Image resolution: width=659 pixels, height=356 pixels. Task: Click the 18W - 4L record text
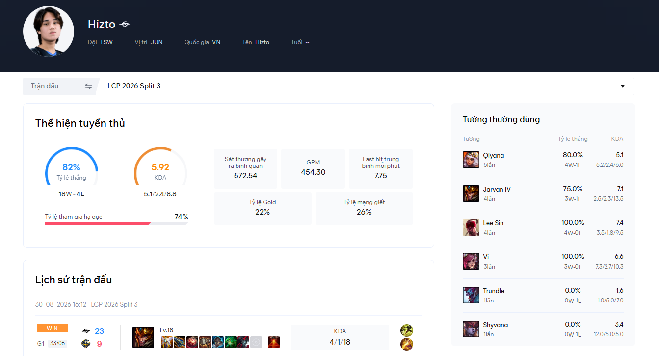point(72,194)
